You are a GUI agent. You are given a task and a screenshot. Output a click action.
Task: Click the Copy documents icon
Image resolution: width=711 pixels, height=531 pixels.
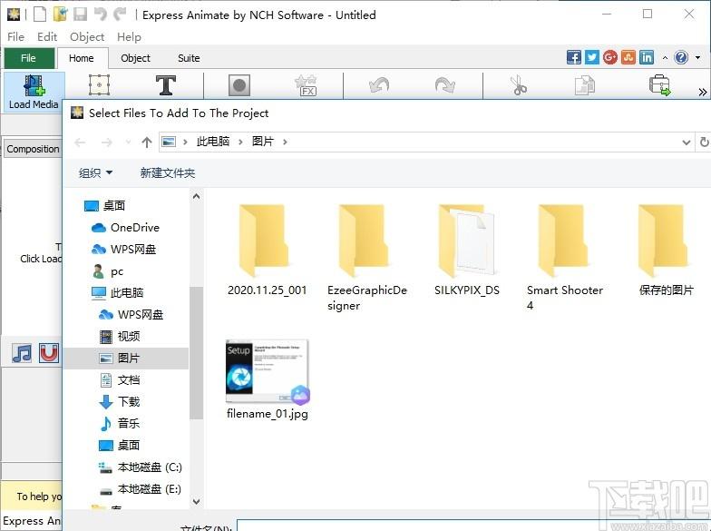pos(584,85)
